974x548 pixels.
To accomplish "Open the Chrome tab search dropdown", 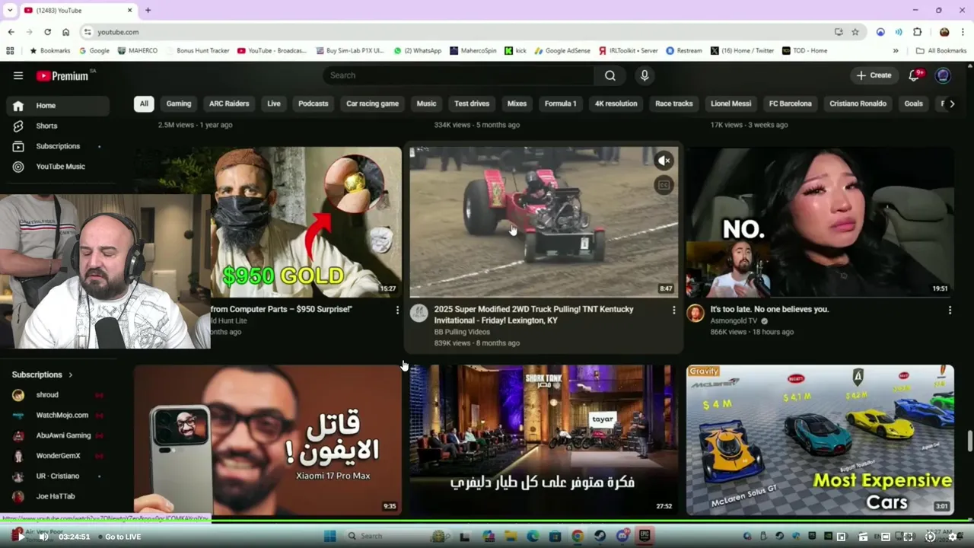I will [x=10, y=10].
